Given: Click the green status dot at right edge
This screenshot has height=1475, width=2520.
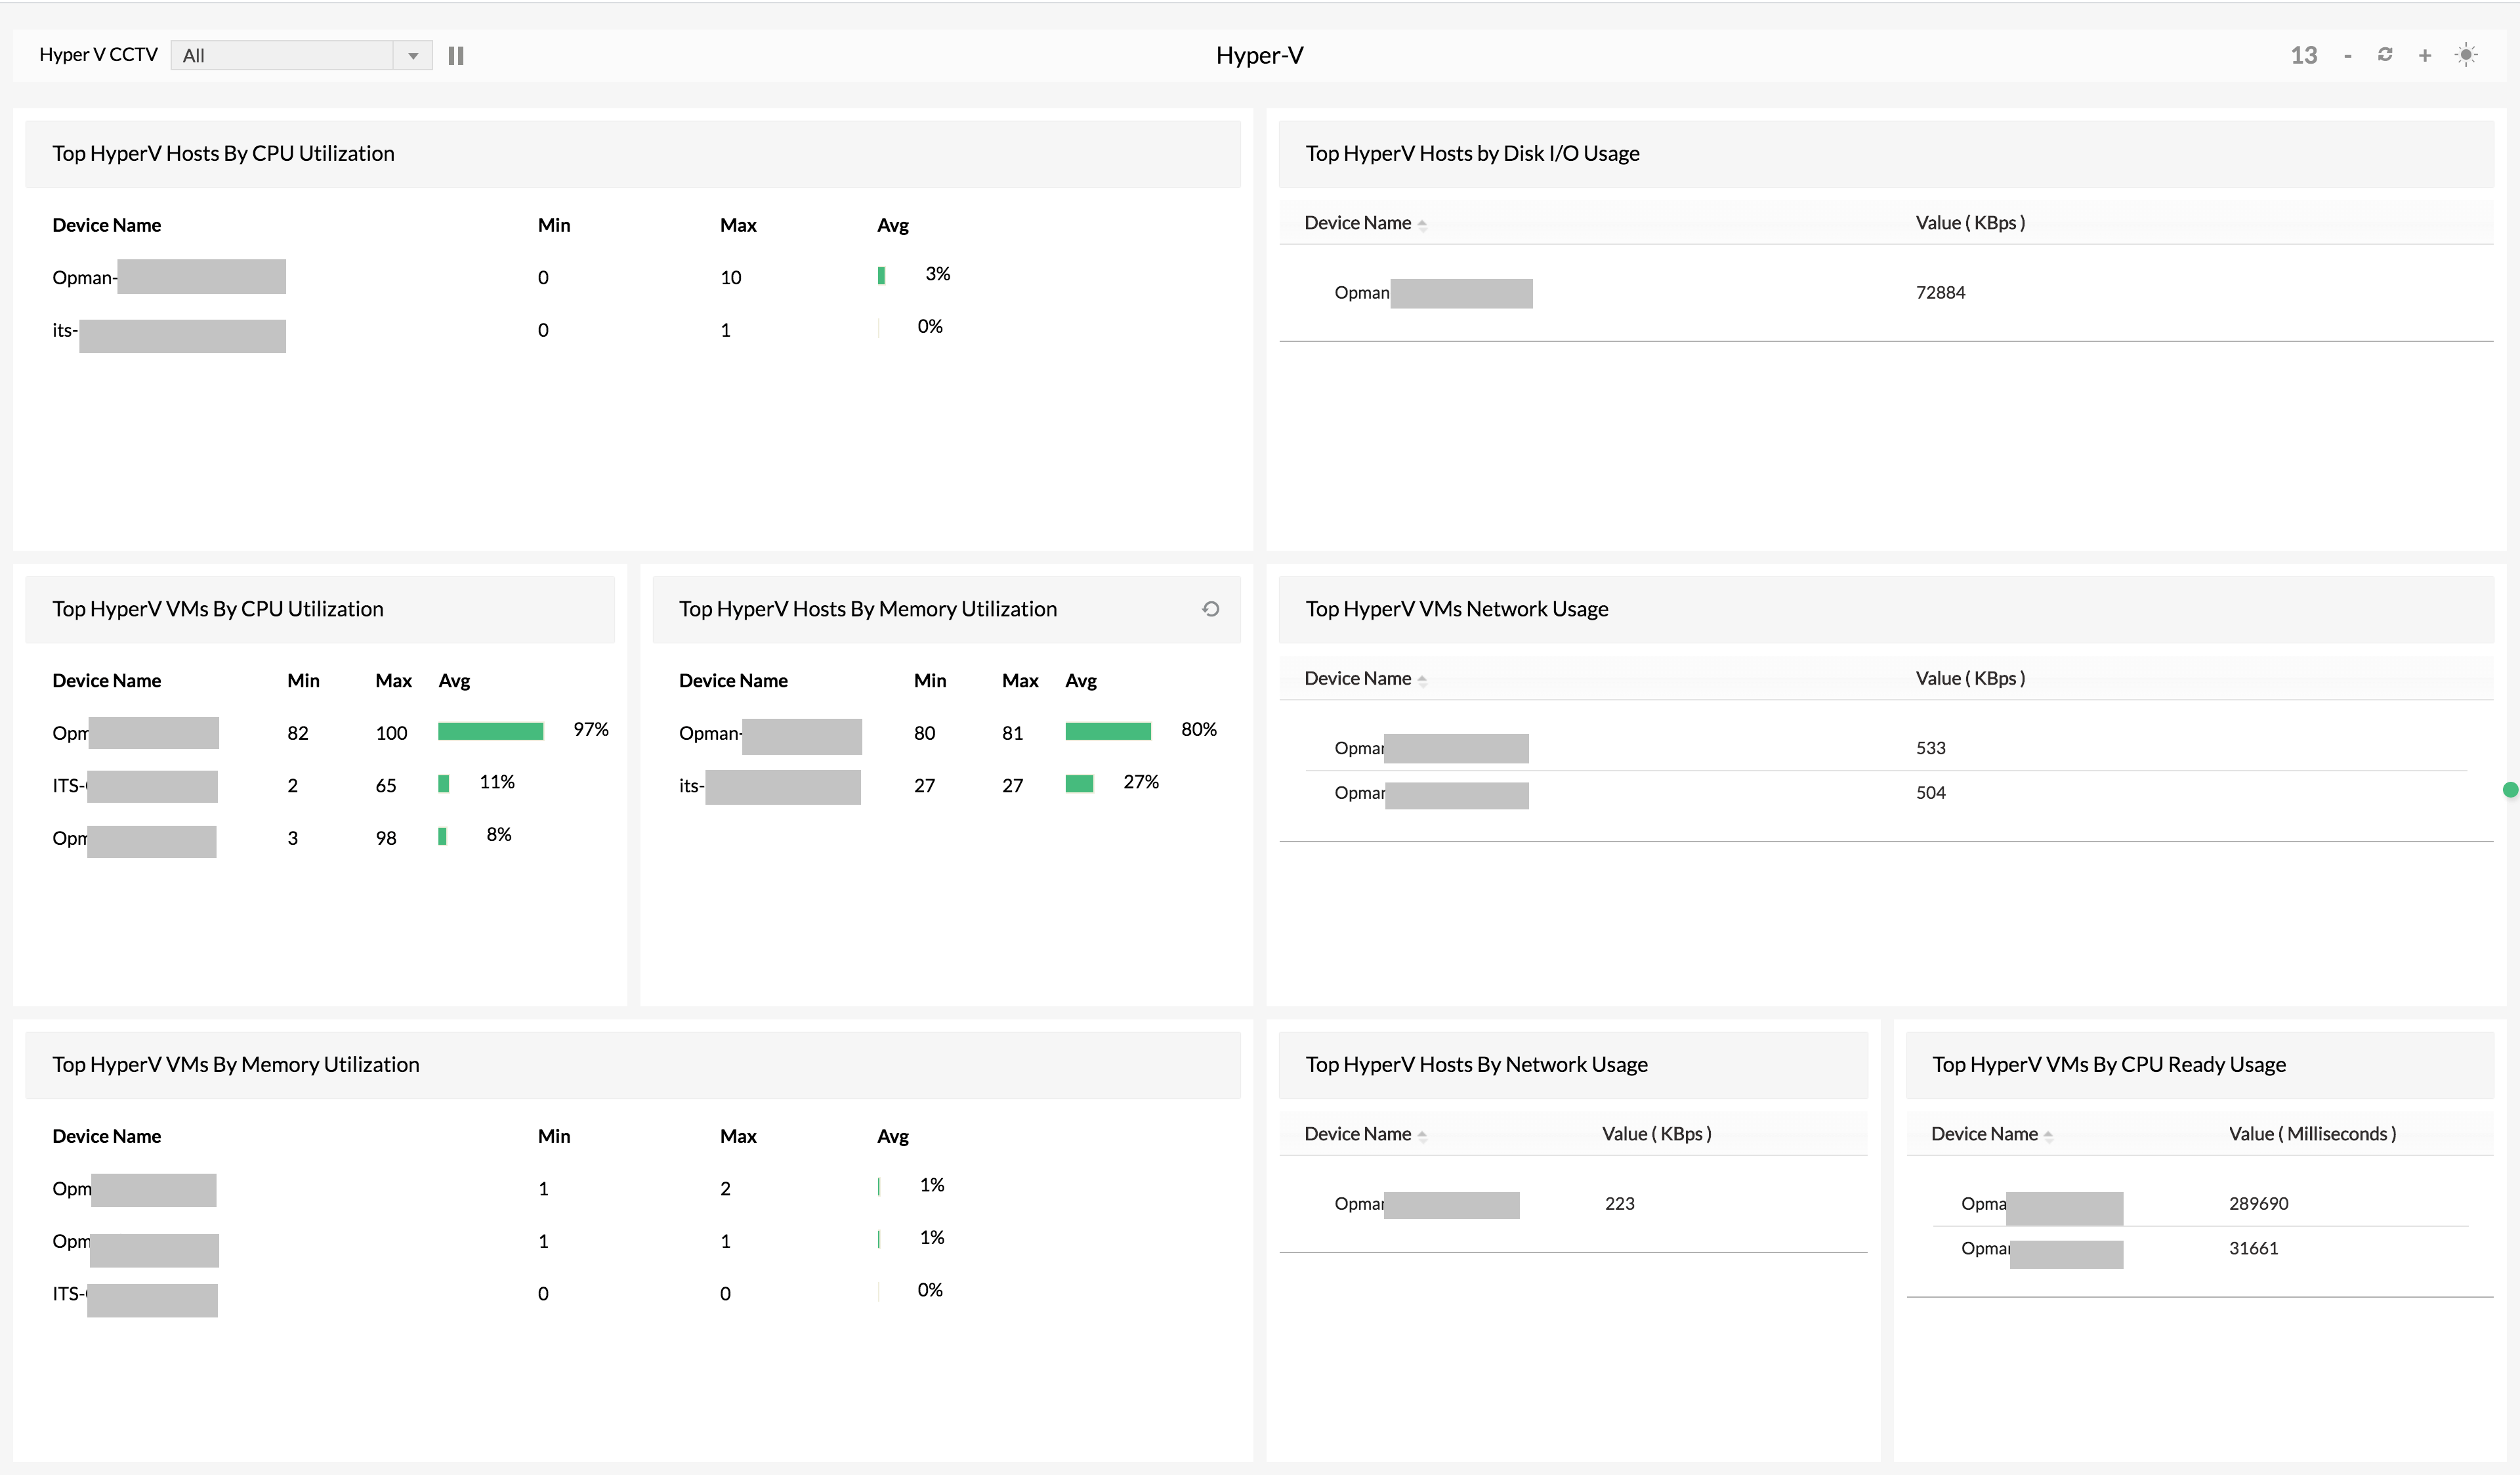Looking at the screenshot, I should (2510, 790).
